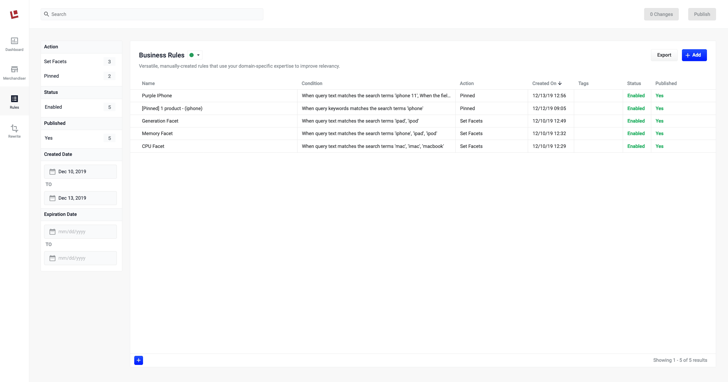Click calendar icon for Dec 13, 2019
The image size is (728, 382).
(x=52, y=198)
